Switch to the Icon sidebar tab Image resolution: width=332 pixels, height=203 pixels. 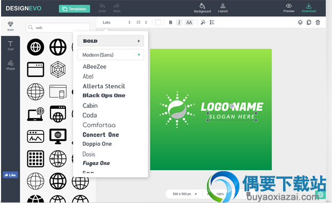(x=10, y=26)
